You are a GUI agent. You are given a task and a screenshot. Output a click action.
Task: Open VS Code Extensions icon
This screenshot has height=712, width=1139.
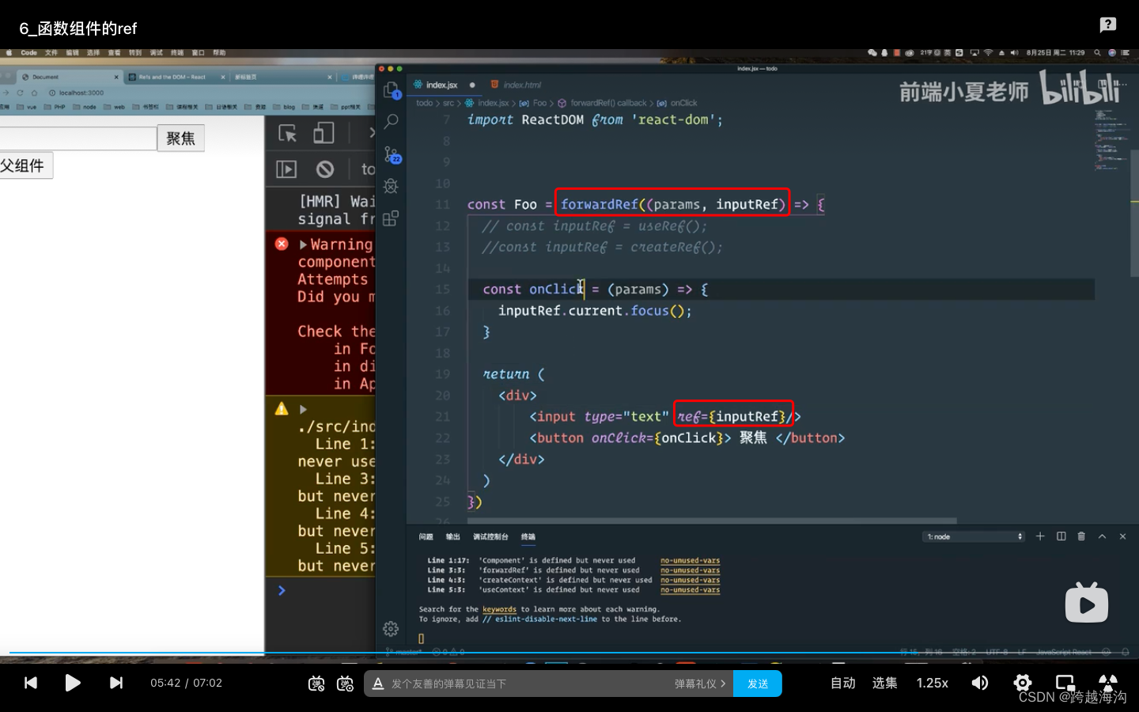391,218
